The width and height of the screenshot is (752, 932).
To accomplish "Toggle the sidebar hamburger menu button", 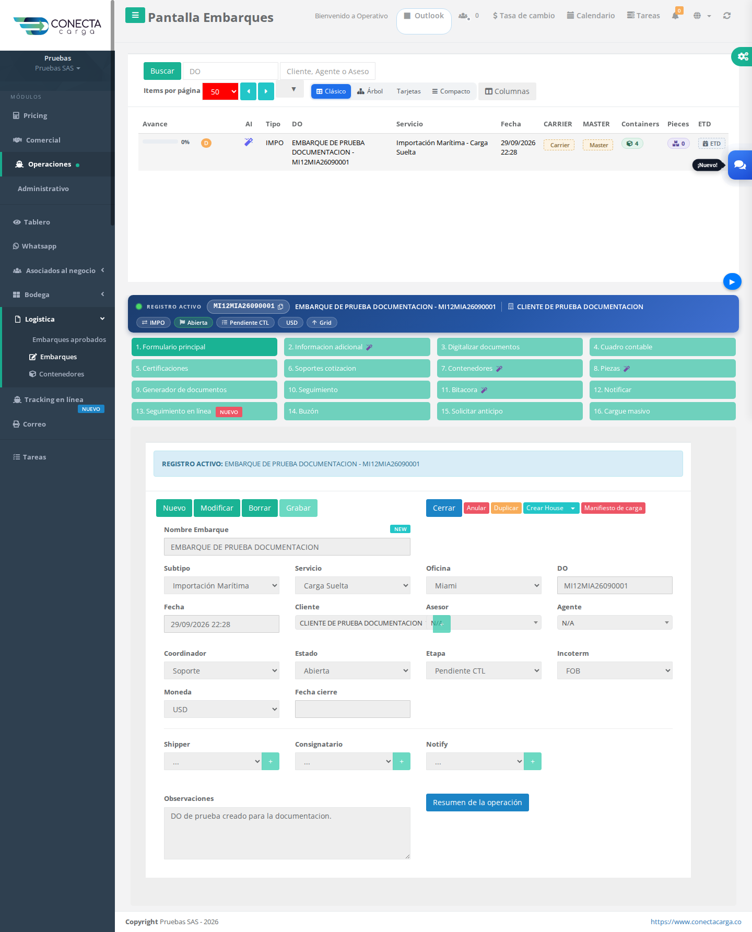I will pyautogui.click(x=135, y=15).
